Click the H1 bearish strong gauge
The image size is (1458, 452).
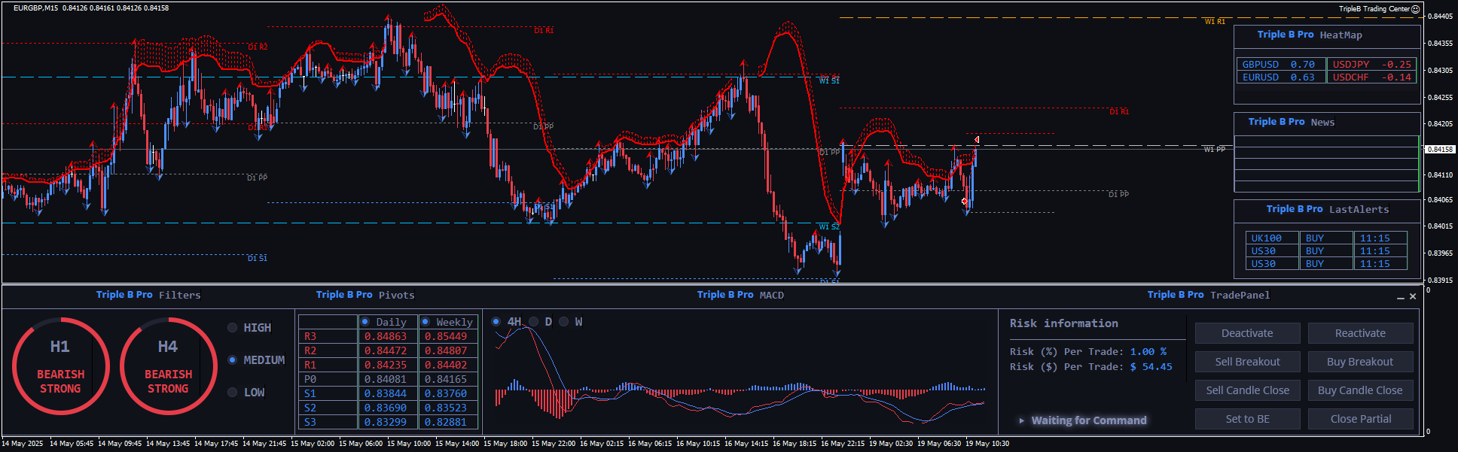tap(60, 366)
